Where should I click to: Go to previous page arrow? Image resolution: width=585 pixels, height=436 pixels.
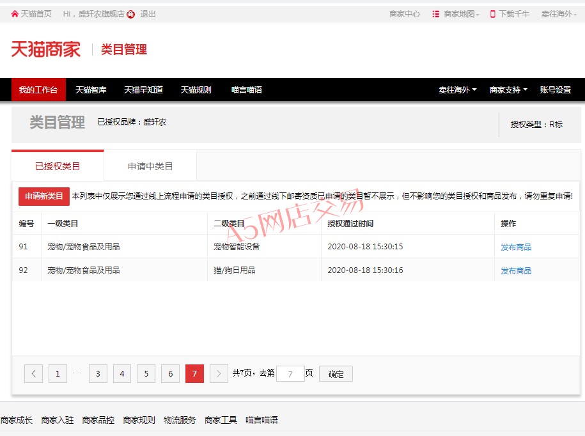tap(33, 373)
